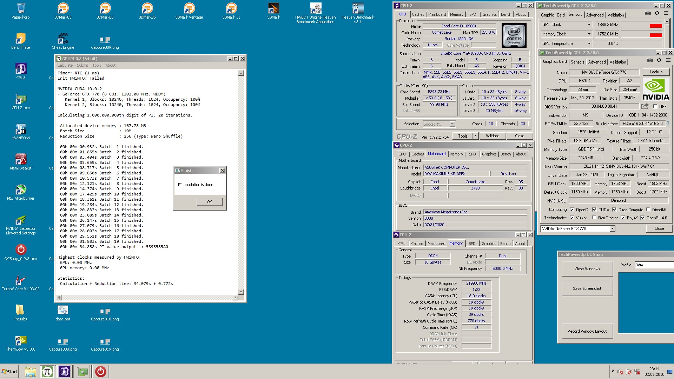The height and width of the screenshot is (379, 674).
Task: Launch the 3DMark06 desktop shortcut
Action: click(x=147, y=11)
